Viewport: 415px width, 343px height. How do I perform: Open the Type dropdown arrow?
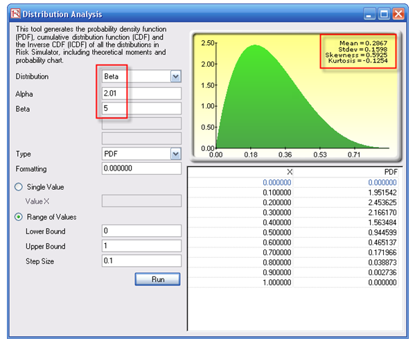point(176,154)
